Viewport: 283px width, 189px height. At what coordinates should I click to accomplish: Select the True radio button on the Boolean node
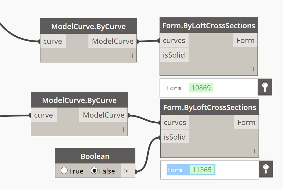64,171
